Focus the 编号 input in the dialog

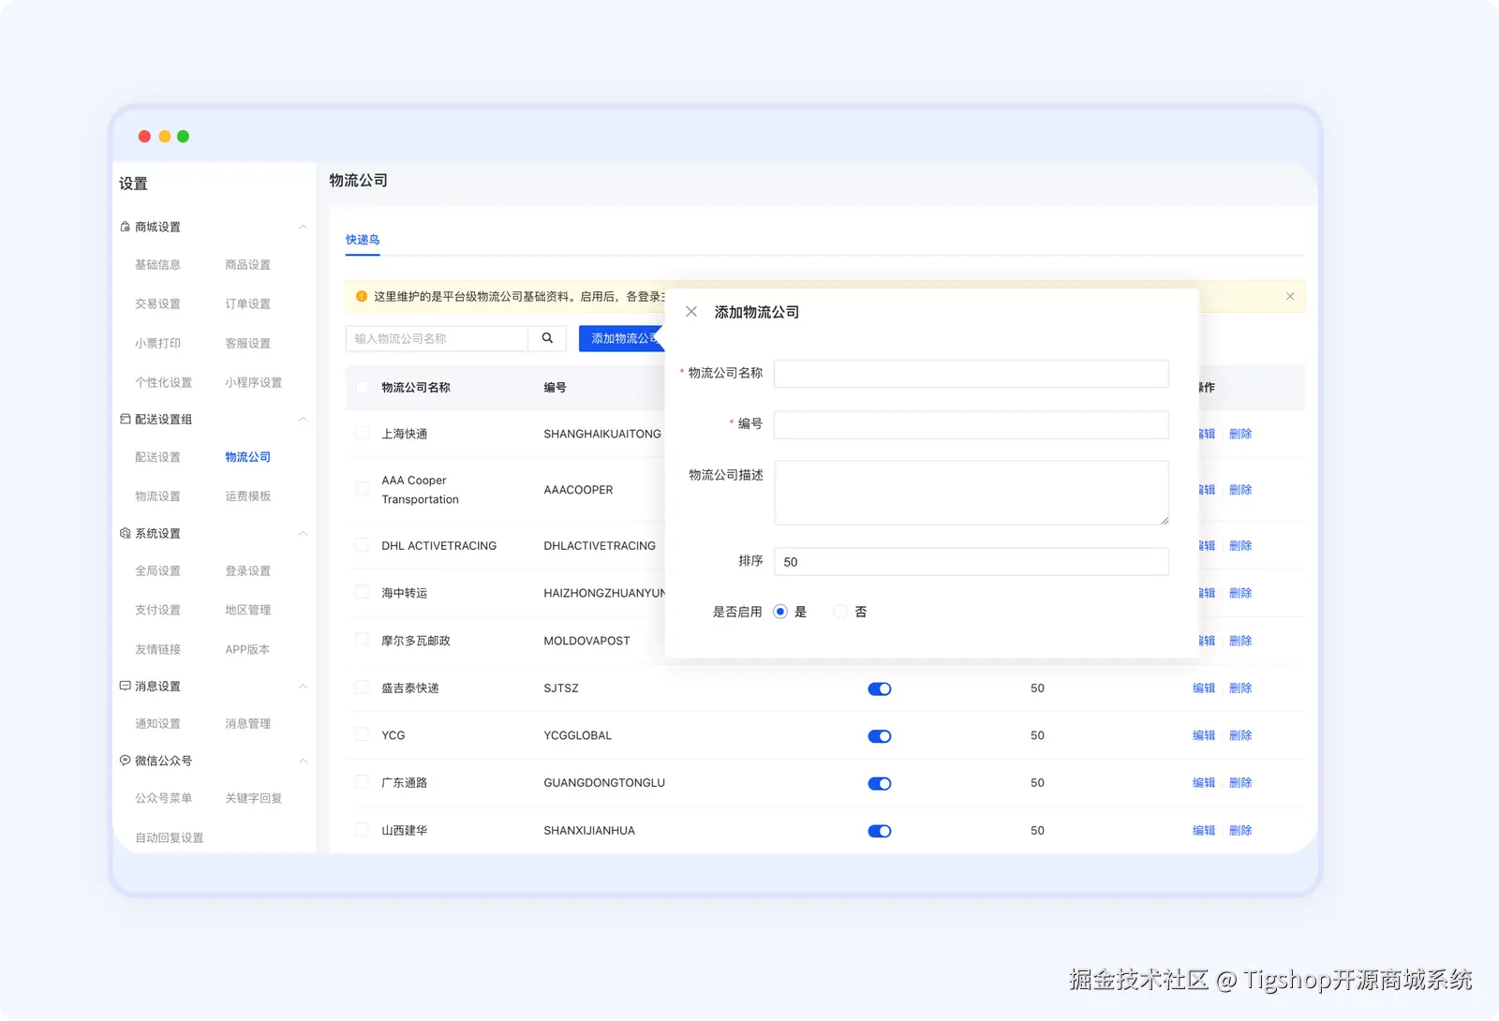point(972,424)
